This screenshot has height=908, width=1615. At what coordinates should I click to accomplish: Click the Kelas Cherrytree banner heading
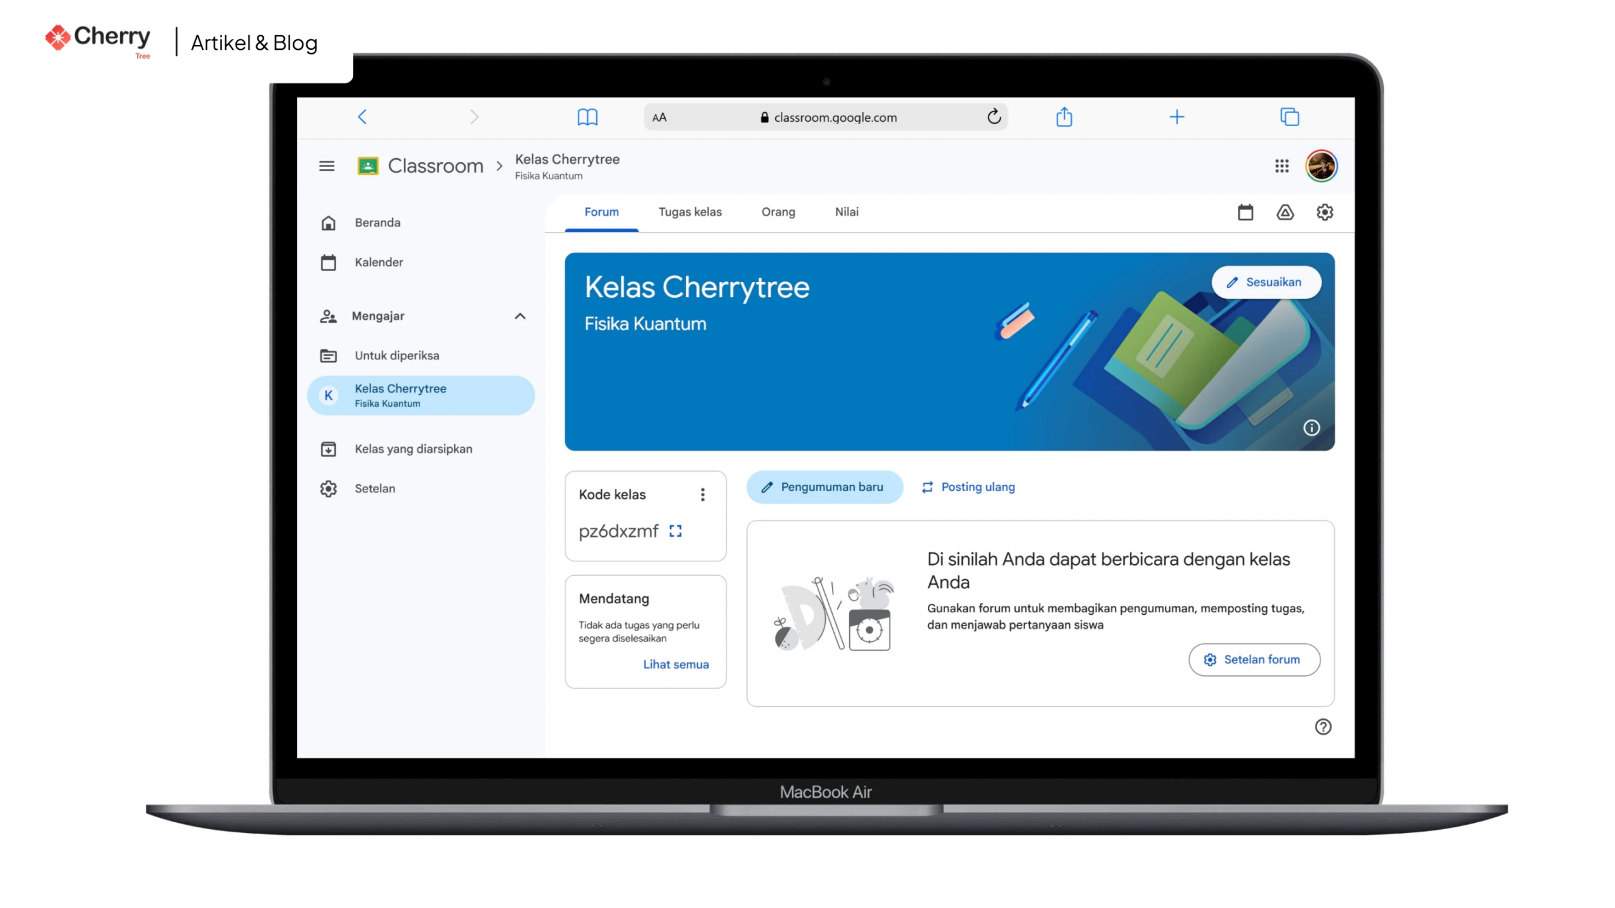click(696, 288)
